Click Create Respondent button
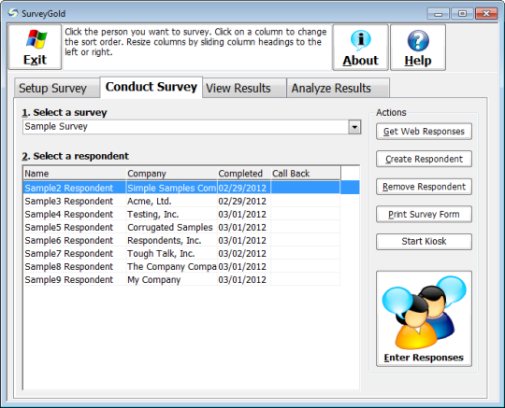Viewport: 505px width, 408px height. coord(424,159)
